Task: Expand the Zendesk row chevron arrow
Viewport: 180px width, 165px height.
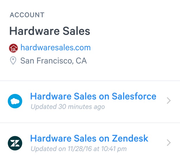Action: pyautogui.click(x=169, y=143)
